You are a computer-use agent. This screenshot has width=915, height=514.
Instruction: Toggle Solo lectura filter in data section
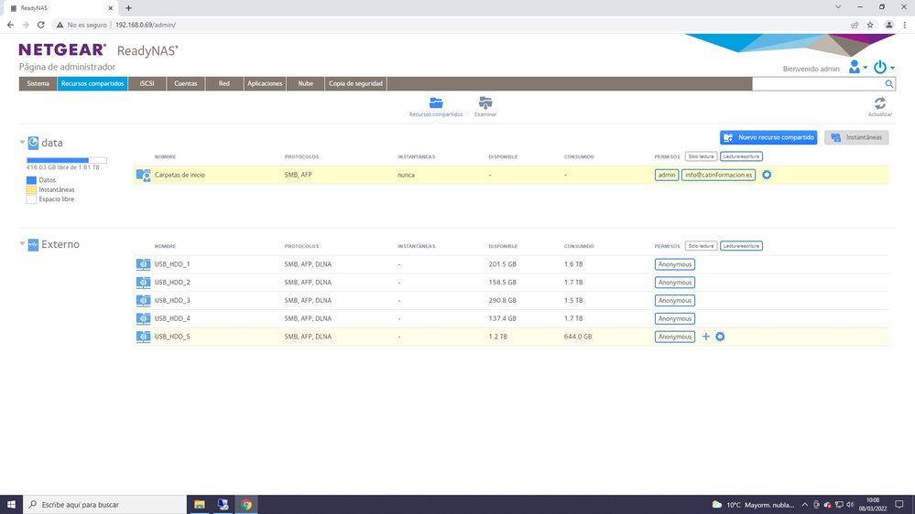click(x=701, y=156)
